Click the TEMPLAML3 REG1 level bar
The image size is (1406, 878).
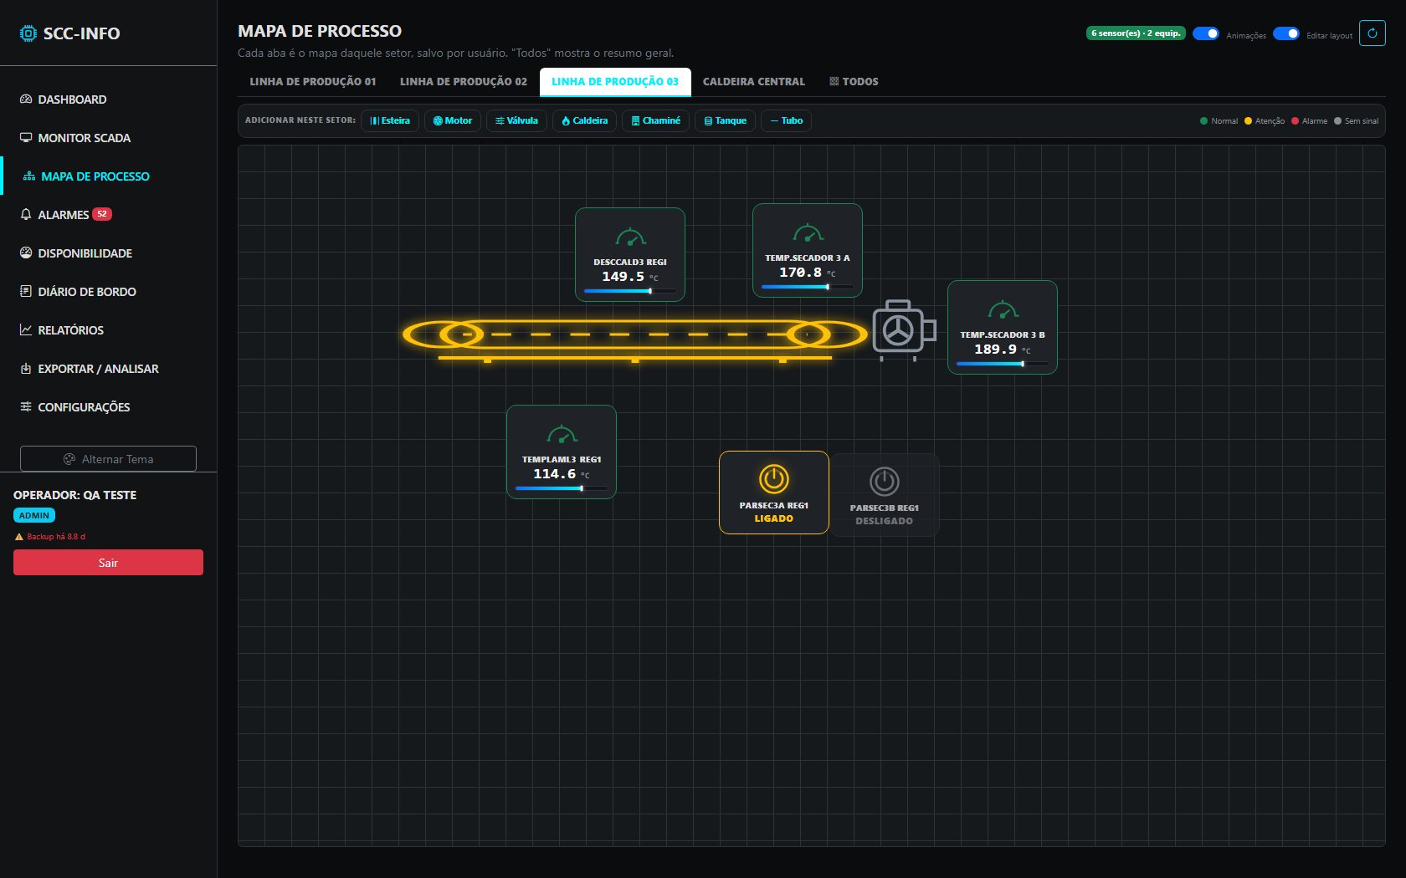click(562, 488)
